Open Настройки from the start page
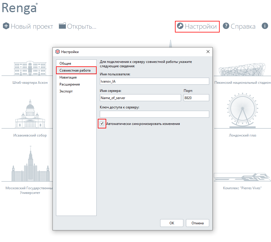This screenshot has width=271, height=242. (x=197, y=26)
